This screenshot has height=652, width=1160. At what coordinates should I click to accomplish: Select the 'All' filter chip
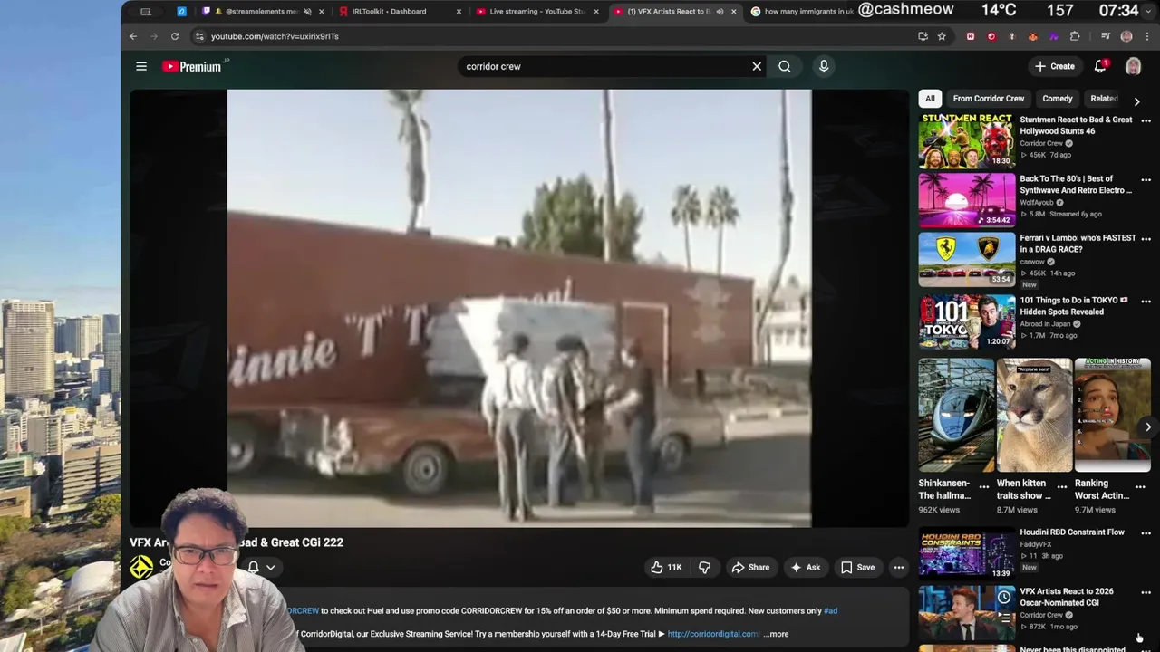coord(930,99)
